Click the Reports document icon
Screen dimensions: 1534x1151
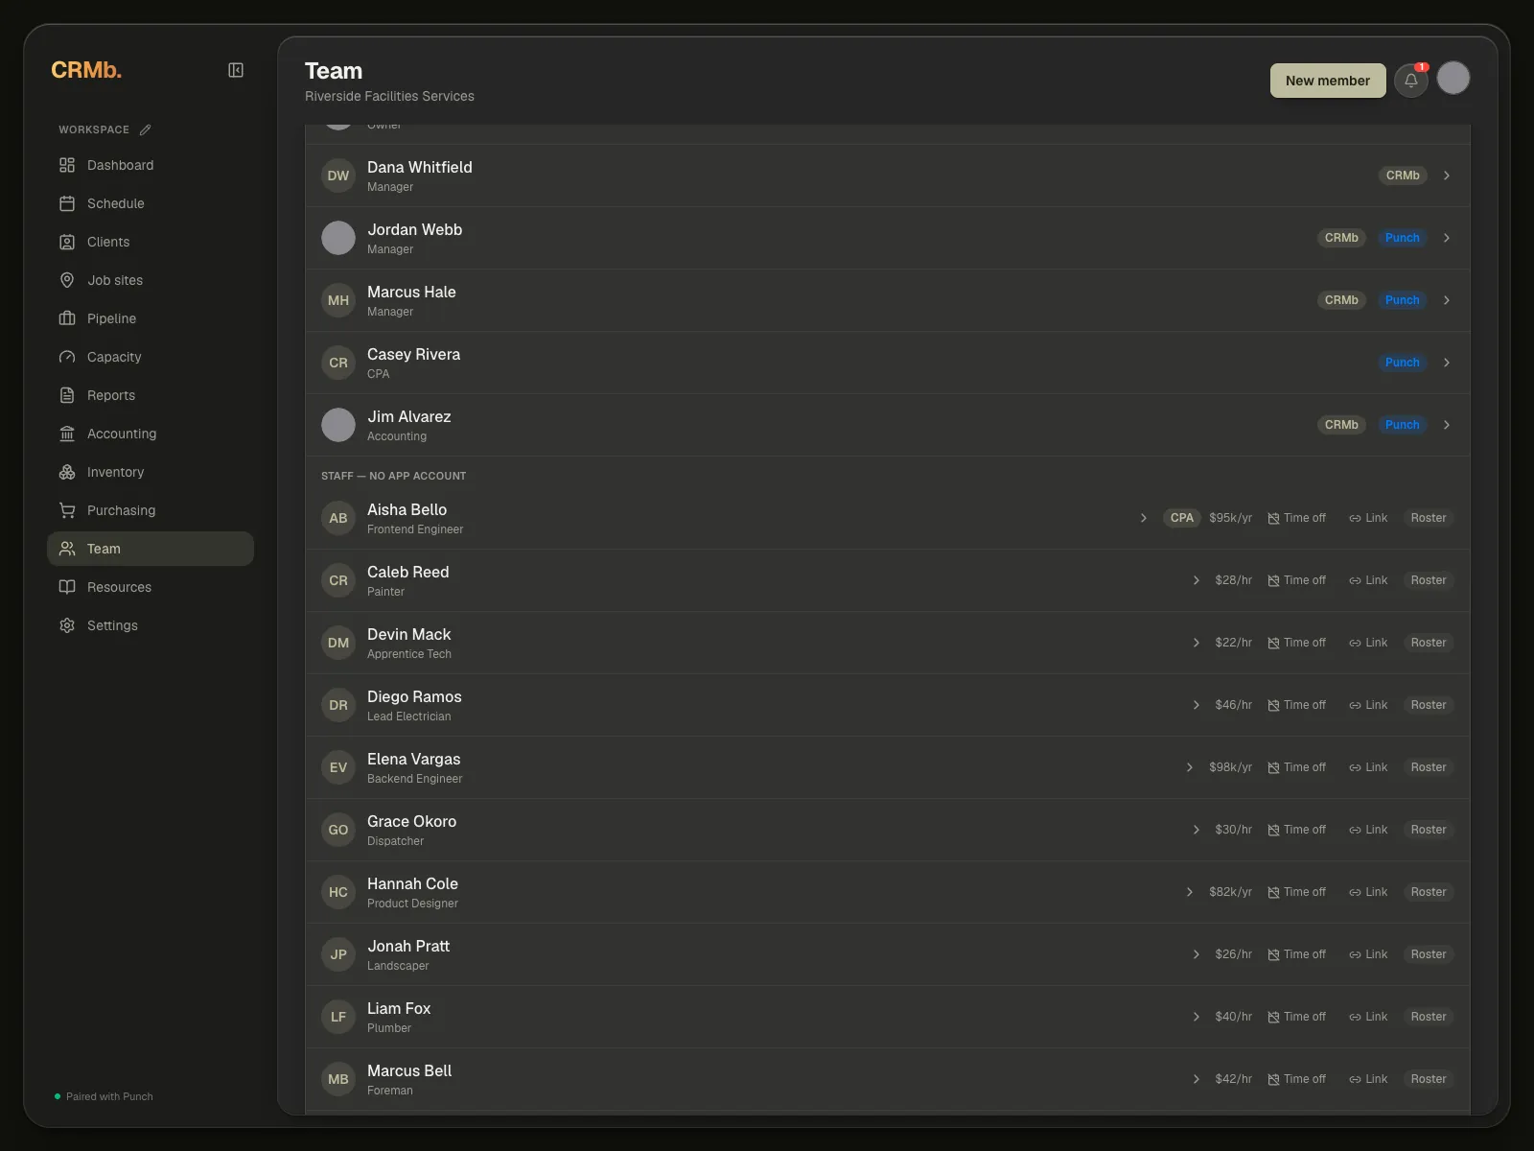(67, 395)
